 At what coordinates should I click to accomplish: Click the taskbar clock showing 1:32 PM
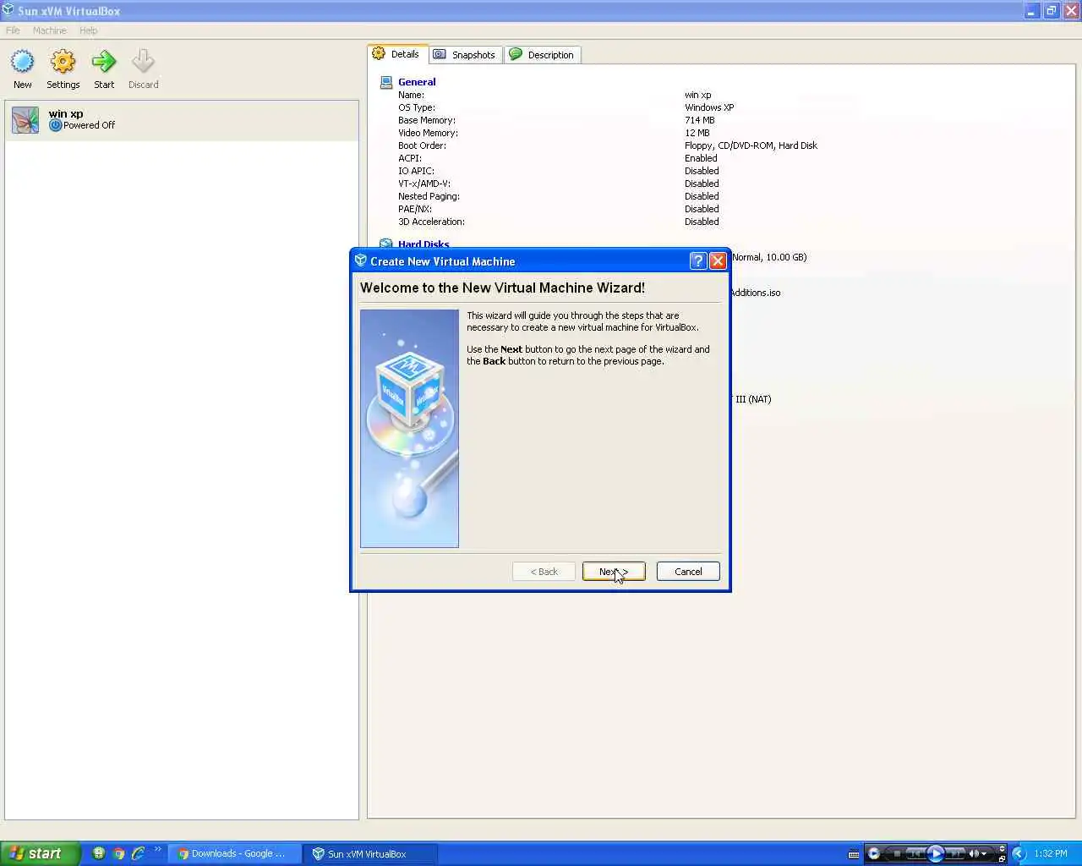click(x=1051, y=854)
